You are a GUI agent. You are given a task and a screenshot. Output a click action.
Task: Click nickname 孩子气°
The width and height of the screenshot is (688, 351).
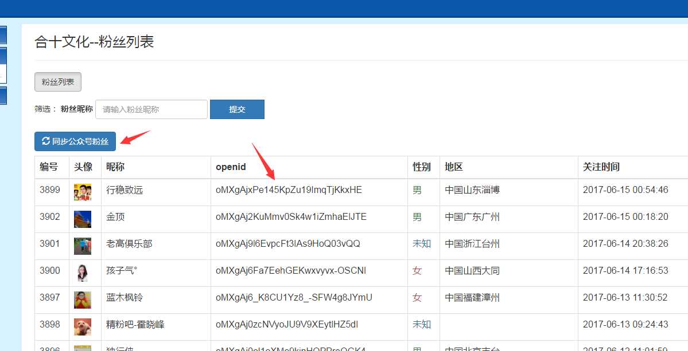coord(122,270)
